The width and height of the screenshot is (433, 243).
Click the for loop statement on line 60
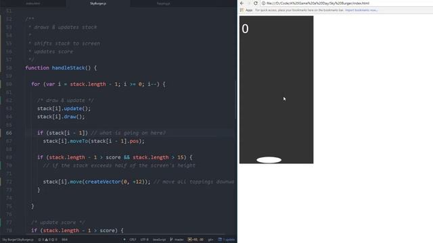(98, 84)
